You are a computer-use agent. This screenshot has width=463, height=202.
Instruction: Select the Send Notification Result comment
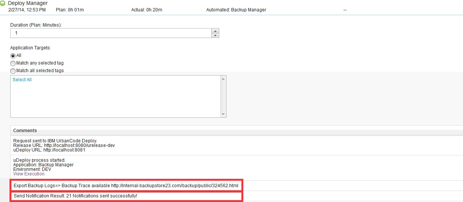click(75, 196)
